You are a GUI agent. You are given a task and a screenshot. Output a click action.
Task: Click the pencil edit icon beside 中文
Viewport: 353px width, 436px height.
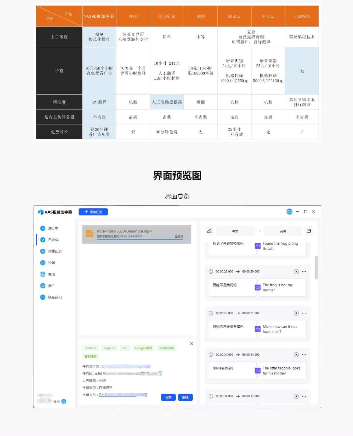click(x=209, y=231)
